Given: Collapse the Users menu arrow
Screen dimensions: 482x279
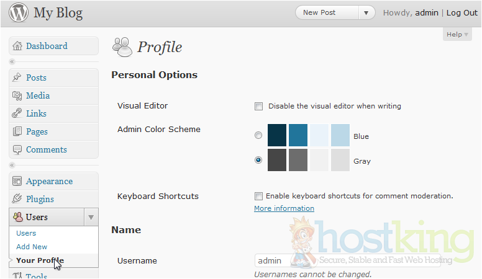Looking at the screenshot, I should point(91,218).
